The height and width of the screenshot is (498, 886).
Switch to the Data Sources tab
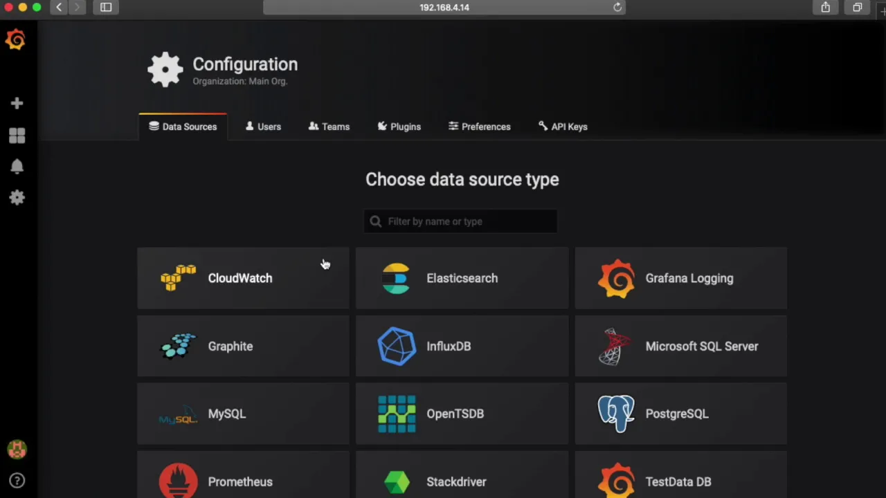[x=183, y=127]
